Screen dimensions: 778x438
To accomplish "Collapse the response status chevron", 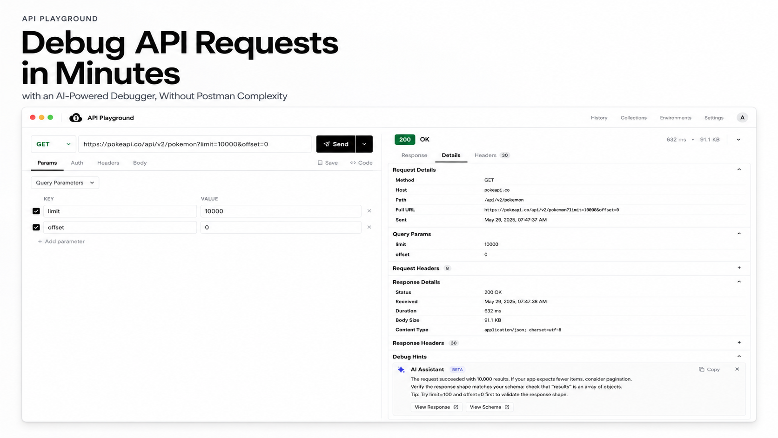I will pos(738,140).
